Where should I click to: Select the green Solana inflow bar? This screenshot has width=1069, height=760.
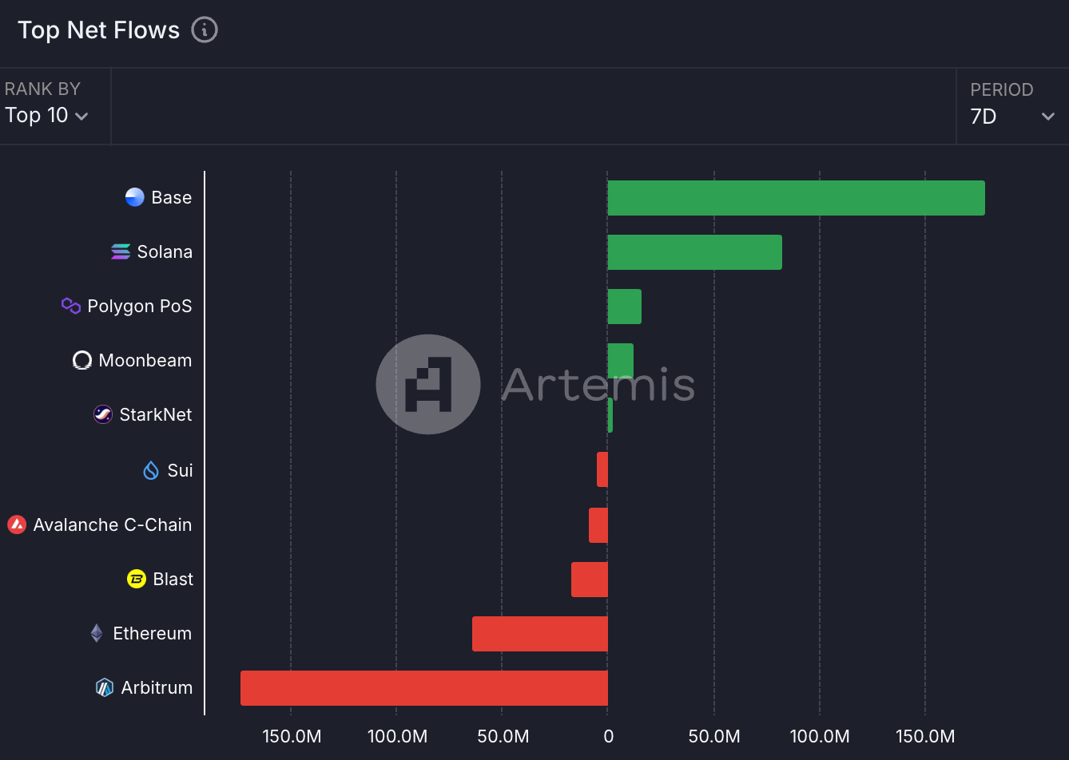point(695,252)
